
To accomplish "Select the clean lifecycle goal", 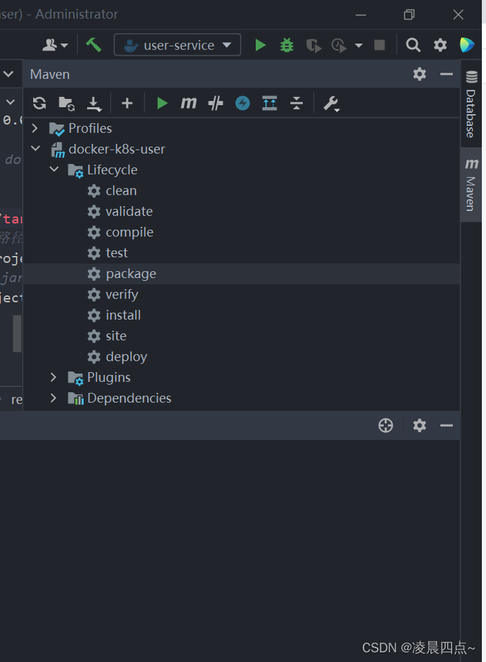I will 121,191.
